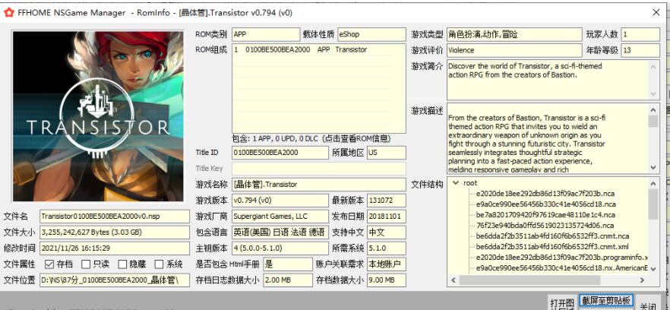Tick the 系统 (system) attribute checkbox
670x310 pixels.
pyautogui.click(x=158, y=264)
